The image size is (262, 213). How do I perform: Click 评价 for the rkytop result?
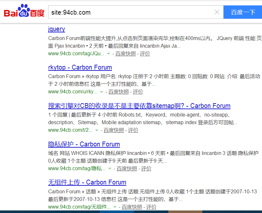[138, 92]
